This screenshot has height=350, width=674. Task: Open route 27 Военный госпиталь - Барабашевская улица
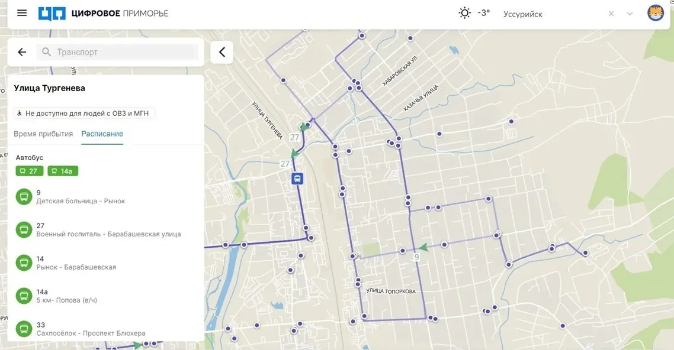[x=108, y=230]
